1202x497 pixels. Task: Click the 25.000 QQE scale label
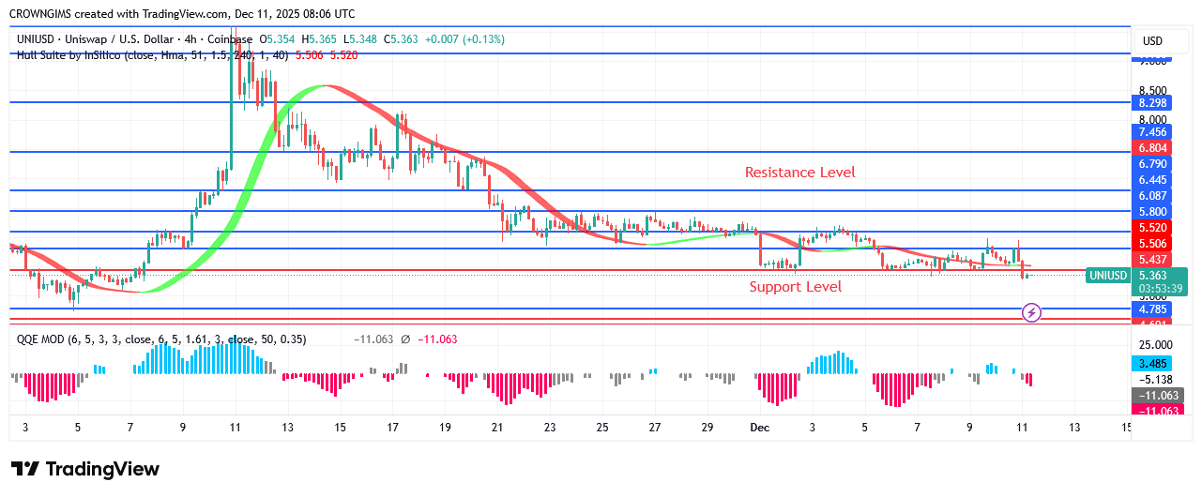pyautogui.click(x=1155, y=345)
